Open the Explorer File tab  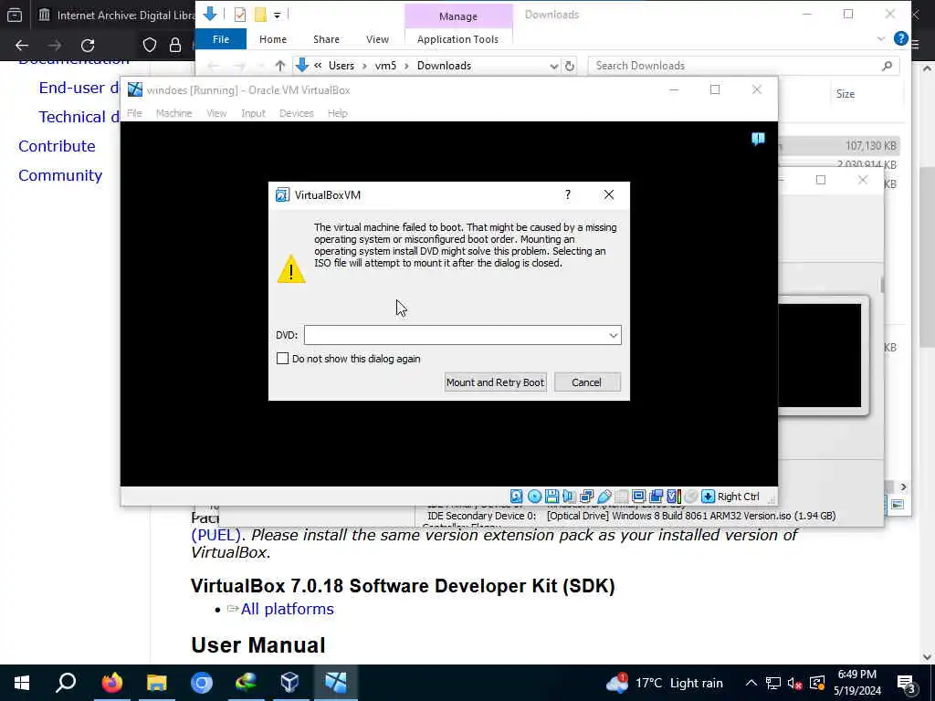point(221,39)
